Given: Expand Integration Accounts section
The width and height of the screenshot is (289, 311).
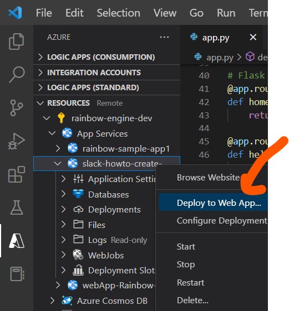Looking at the screenshot, I should point(40,72).
